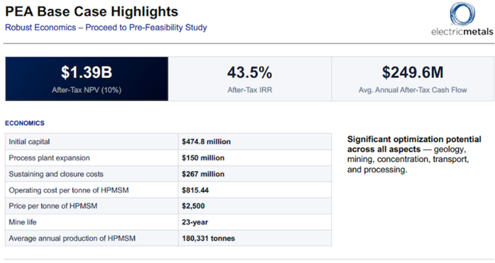Click the $2,500 price per tonne value
This screenshot has width=495, height=263.
tap(193, 206)
